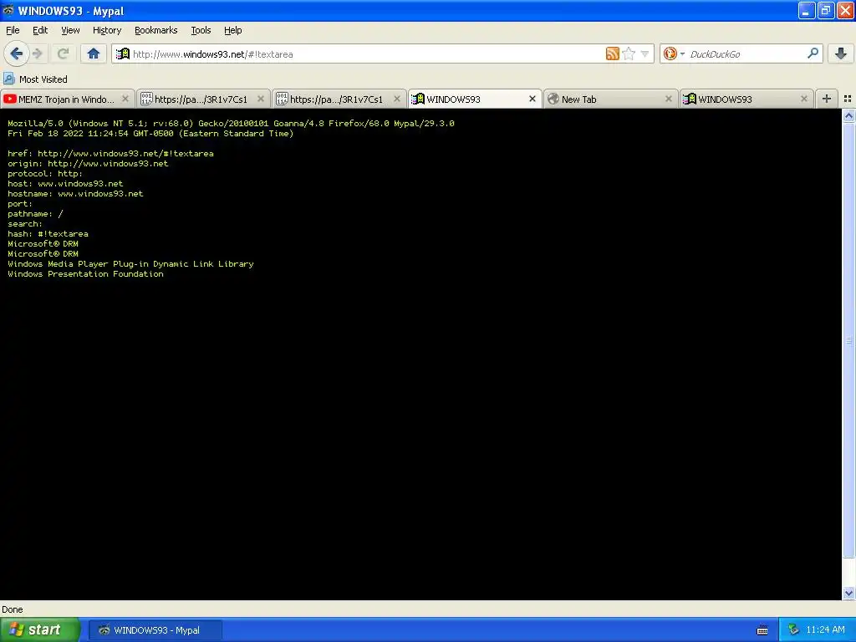Switch to the MEMZ Trojan YouTube tab
Viewport: 856px width, 642px height.
pos(65,99)
